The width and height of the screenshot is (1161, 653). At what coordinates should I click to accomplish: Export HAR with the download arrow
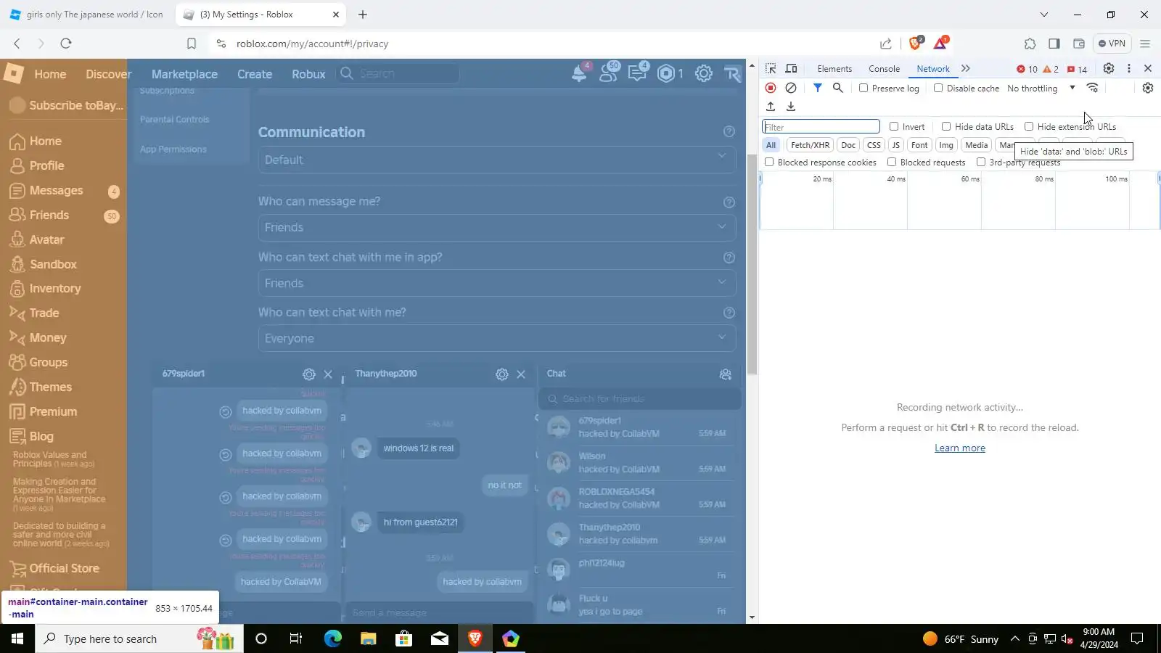point(791,107)
